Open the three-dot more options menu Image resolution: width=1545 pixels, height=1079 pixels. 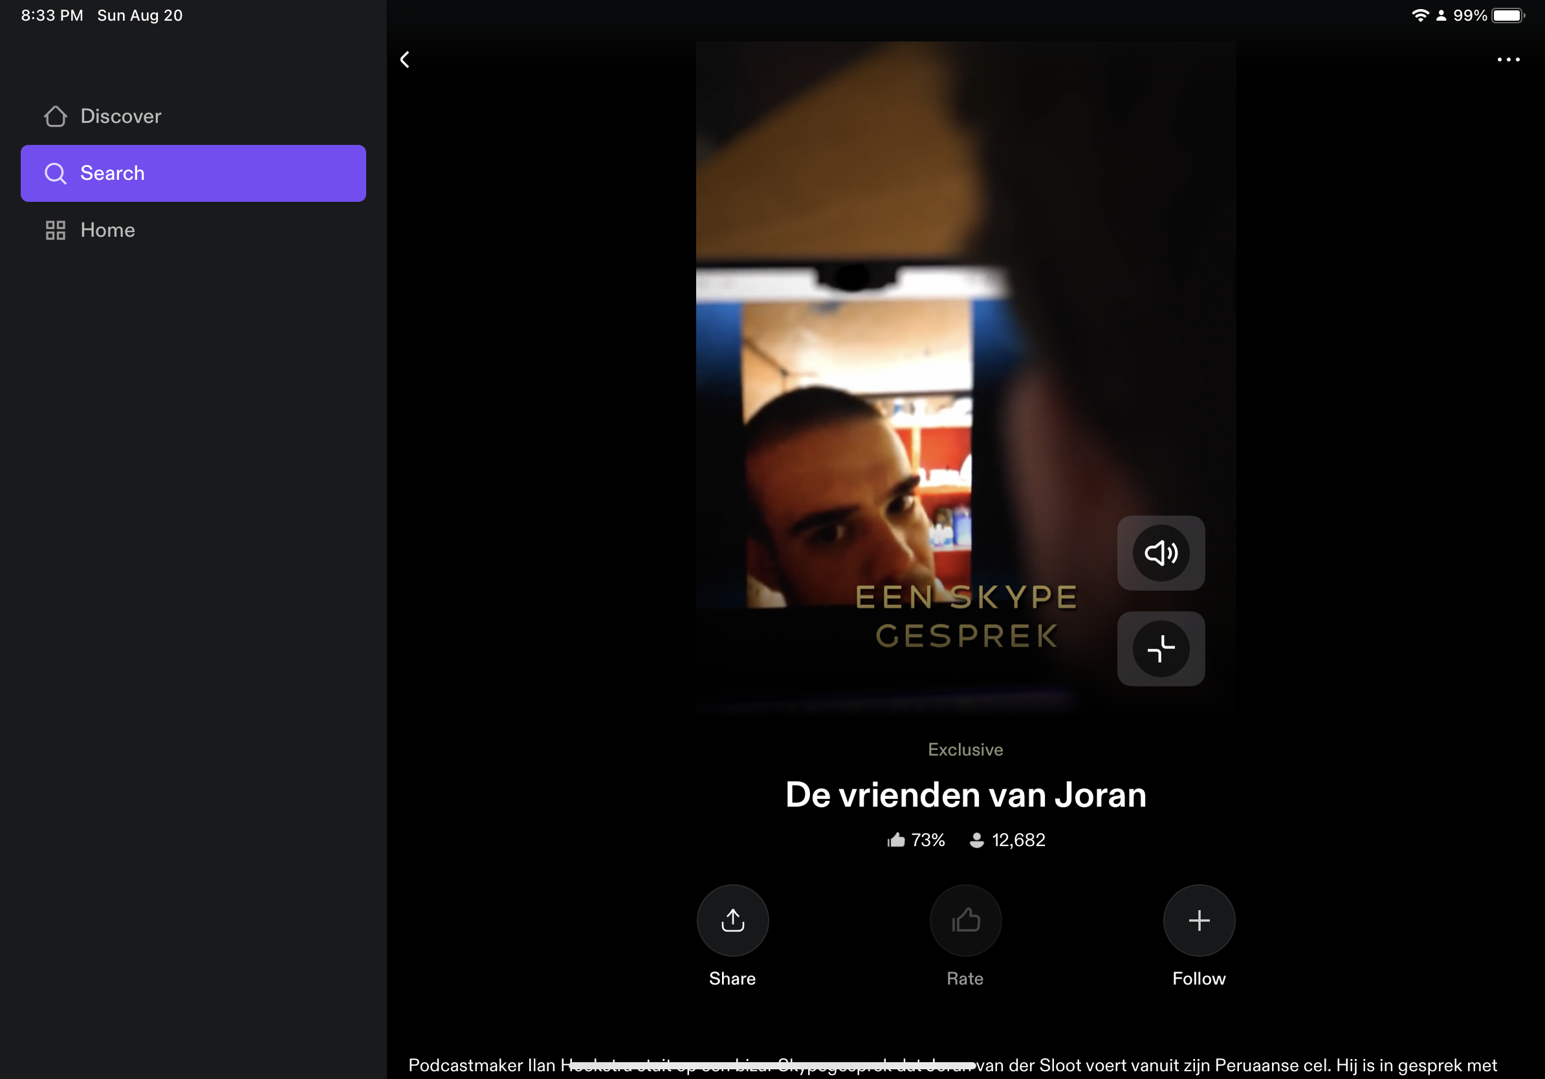click(1508, 60)
